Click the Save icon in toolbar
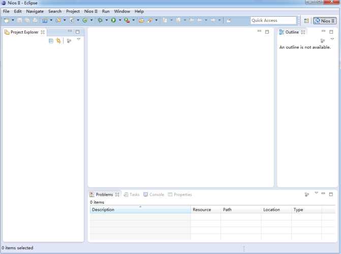Viewport: 341px width, 254px height. [20, 20]
